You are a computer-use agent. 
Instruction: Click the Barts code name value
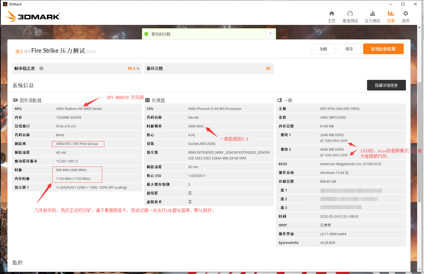[x=60, y=135]
